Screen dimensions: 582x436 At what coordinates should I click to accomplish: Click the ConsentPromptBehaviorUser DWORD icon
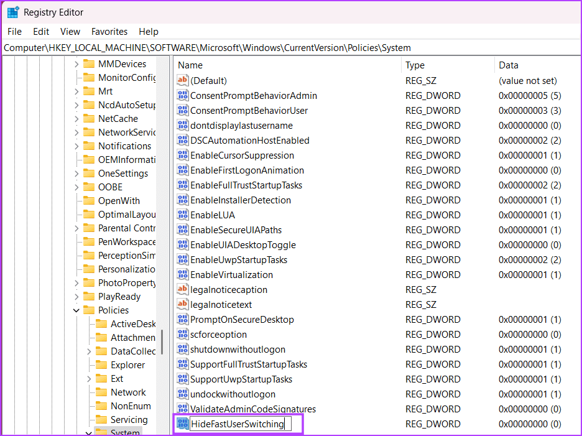[182, 110]
